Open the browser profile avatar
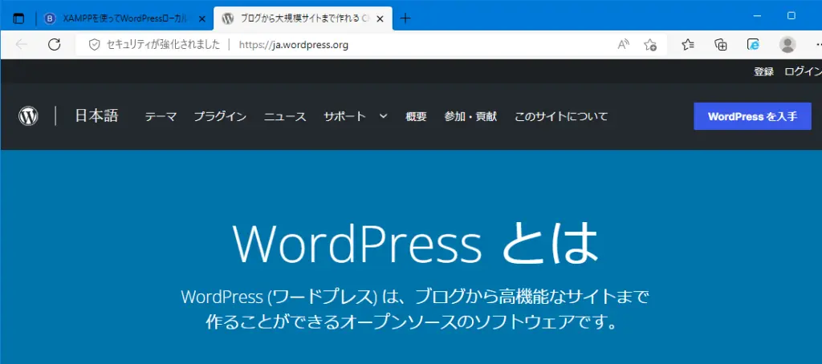 787,45
